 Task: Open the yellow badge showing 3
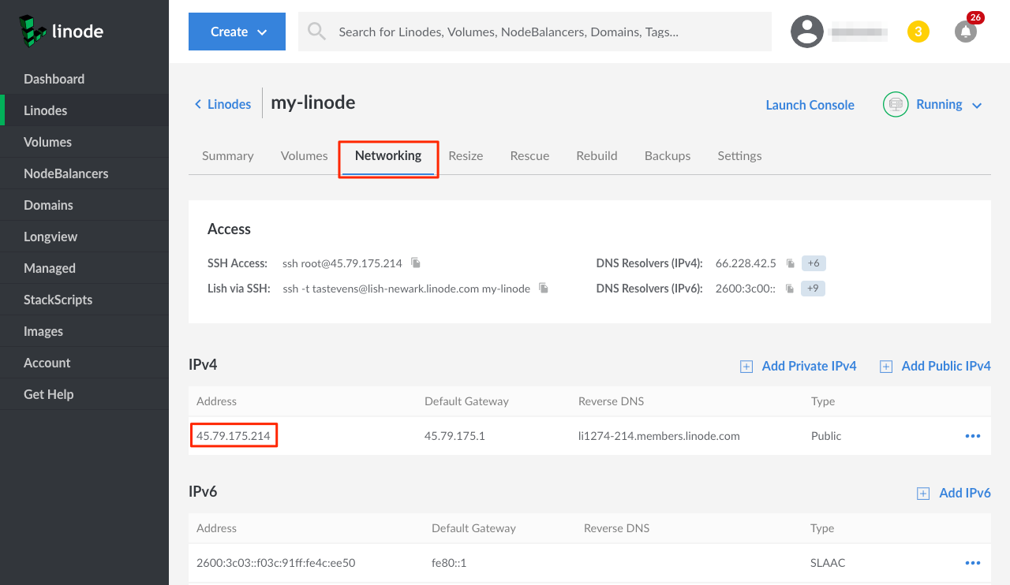click(x=918, y=32)
